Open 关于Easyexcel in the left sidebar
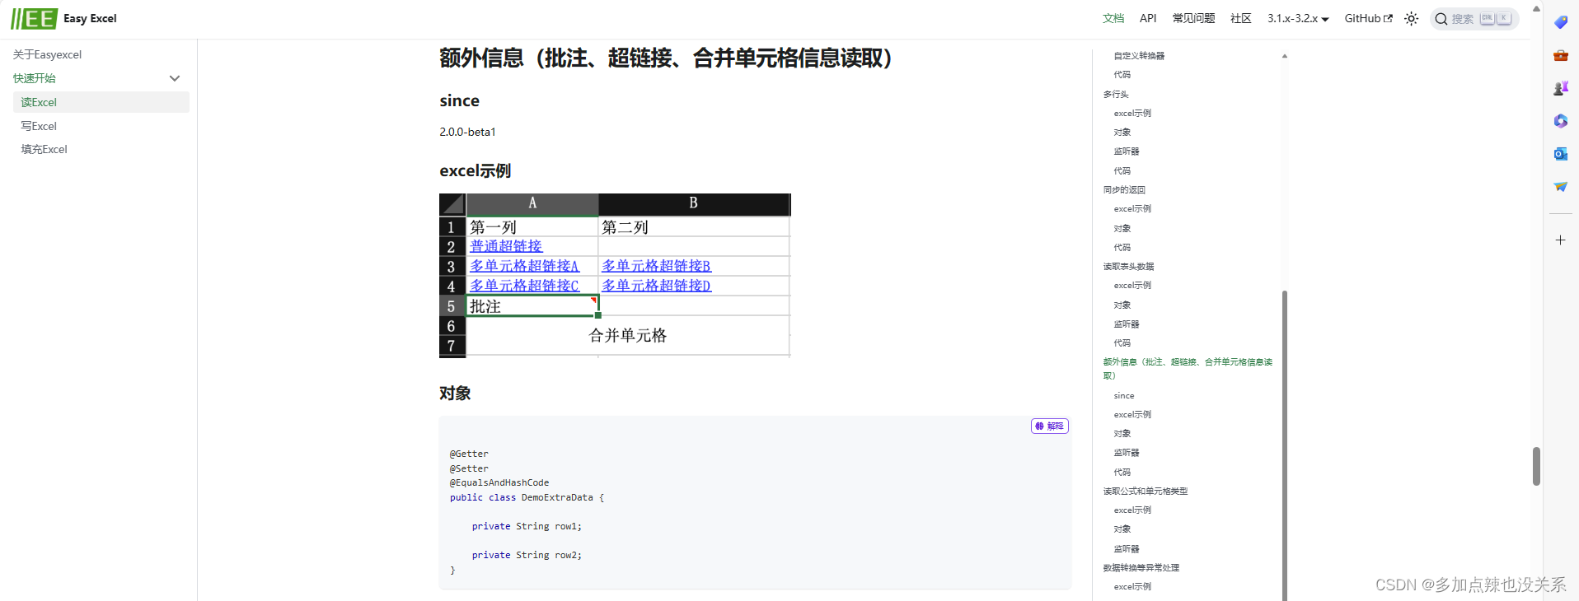1579x601 pixels. point(47,54)
